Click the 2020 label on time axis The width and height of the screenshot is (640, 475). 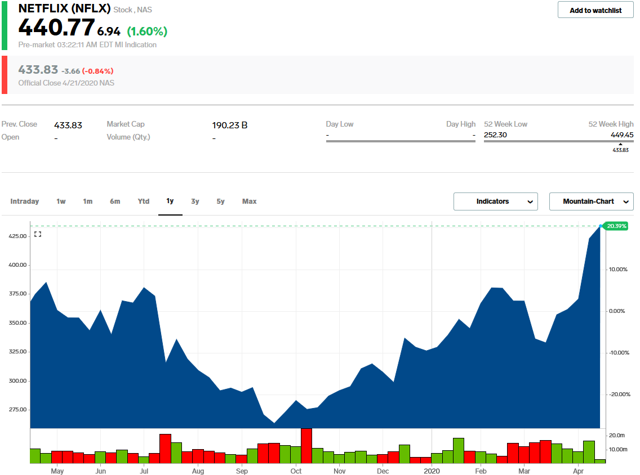click(x=432, y=471)
